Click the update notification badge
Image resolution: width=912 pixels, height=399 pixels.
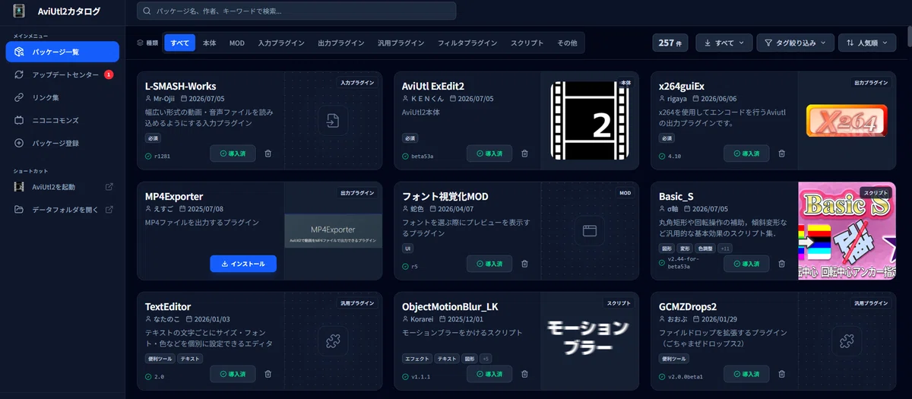[109, 74]
